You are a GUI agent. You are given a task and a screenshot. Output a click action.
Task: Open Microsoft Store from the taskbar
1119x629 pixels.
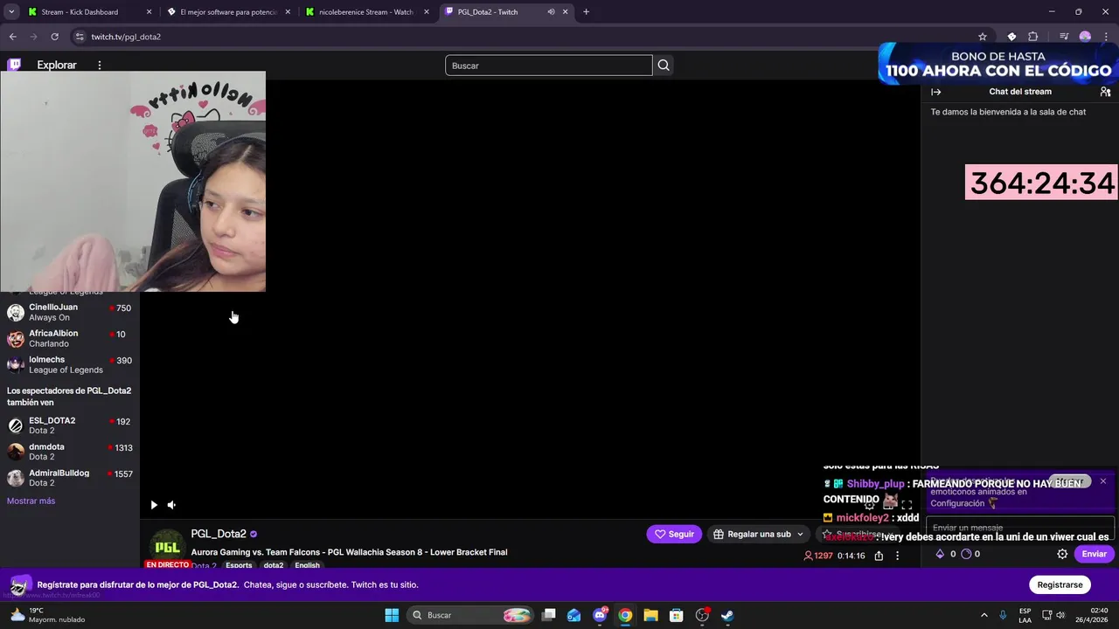point(676,615)
